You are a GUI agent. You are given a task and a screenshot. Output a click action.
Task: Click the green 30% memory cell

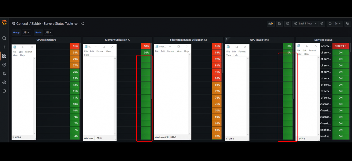tap(146, 53)
